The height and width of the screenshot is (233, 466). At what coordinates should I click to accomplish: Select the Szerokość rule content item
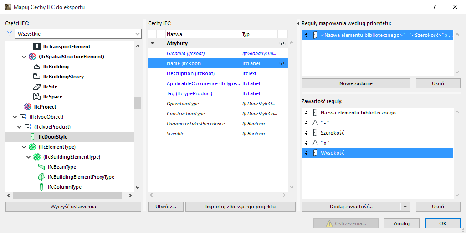[332, 133]
